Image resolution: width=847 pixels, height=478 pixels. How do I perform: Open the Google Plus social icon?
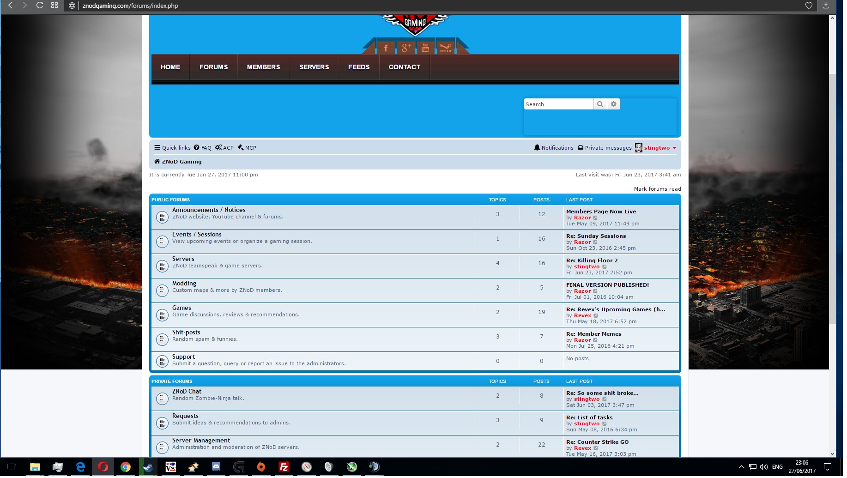pyautogui.click(x=405, y=48)
